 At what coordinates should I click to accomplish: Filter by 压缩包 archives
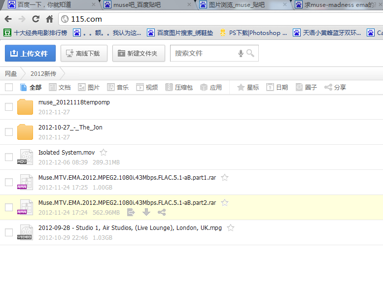coord(179,87)
